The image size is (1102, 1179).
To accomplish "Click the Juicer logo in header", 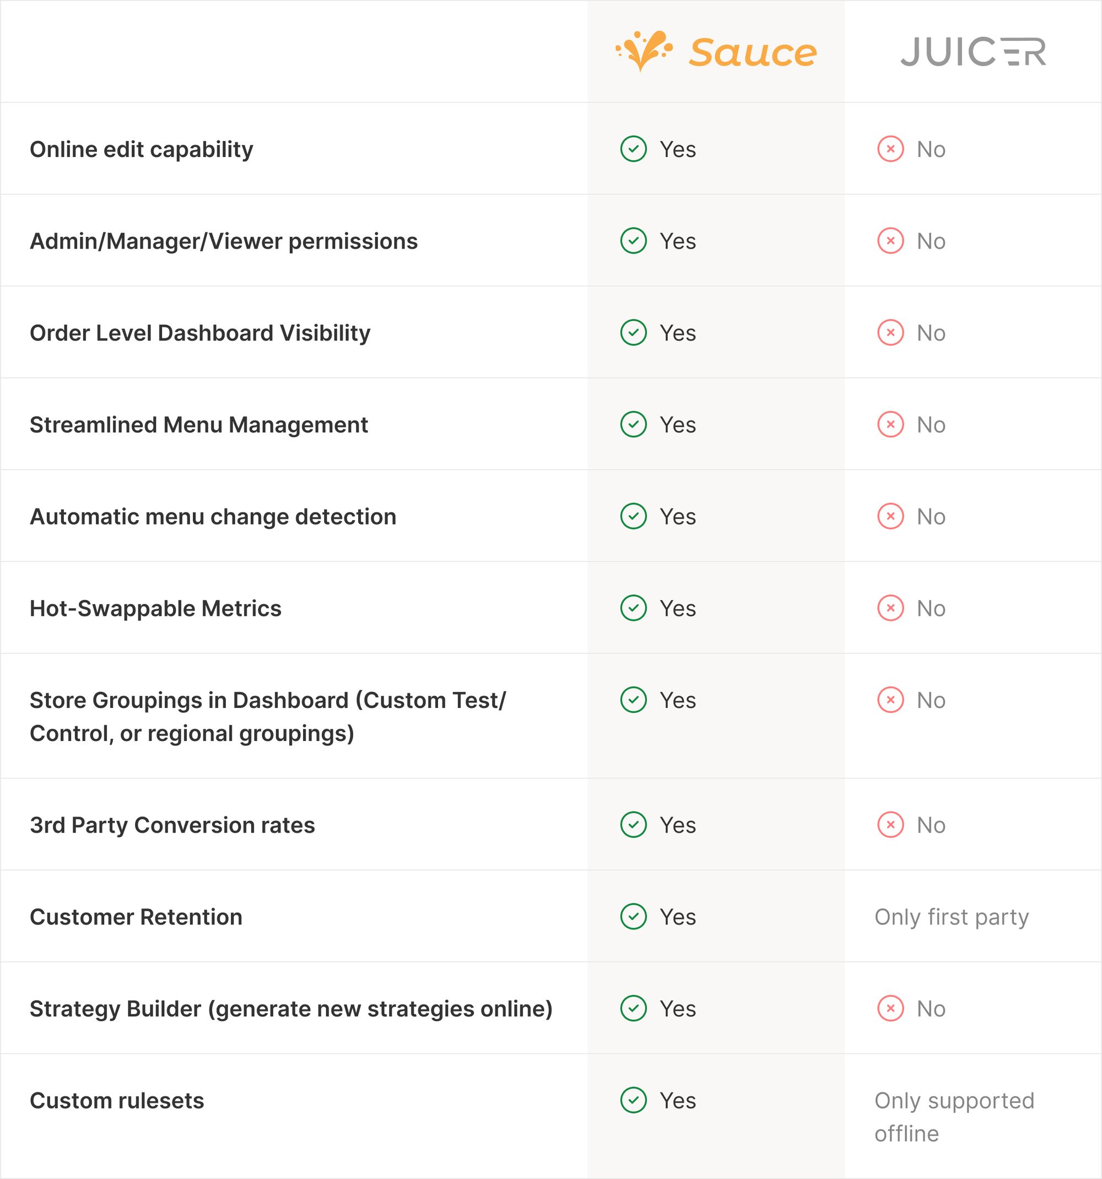I will 973,52.
